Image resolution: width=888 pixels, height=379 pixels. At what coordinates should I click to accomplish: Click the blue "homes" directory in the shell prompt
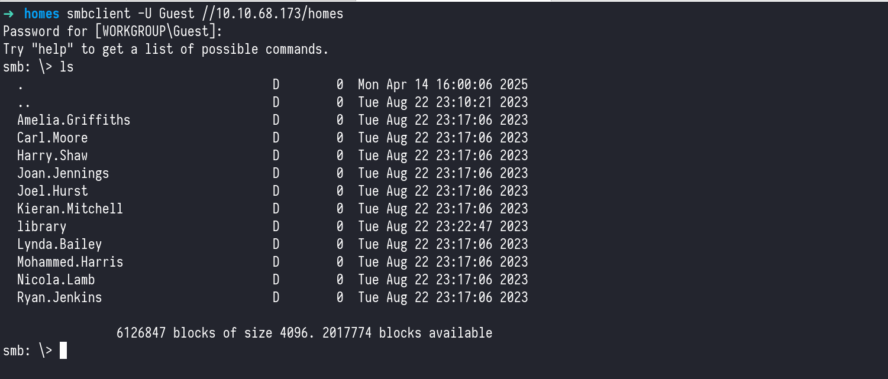41,14
